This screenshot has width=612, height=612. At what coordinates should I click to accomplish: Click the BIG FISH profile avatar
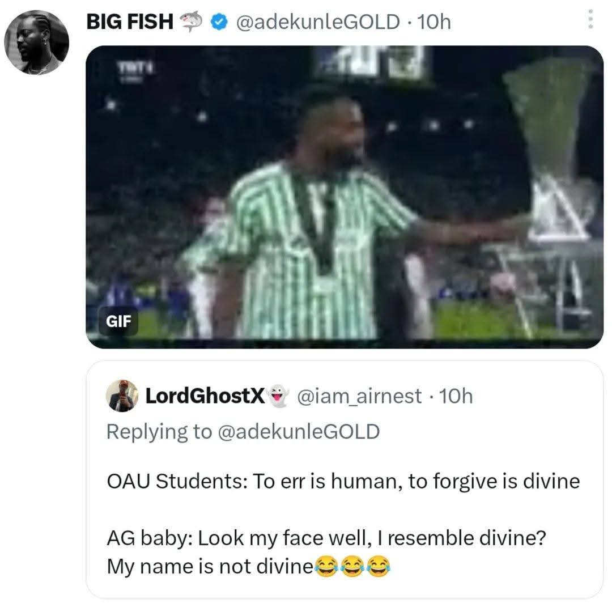[36, 42]
